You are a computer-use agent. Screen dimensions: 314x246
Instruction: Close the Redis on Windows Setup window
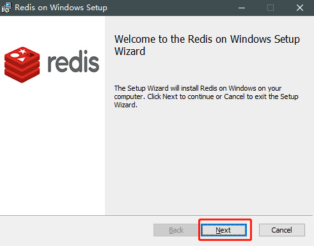300,8
